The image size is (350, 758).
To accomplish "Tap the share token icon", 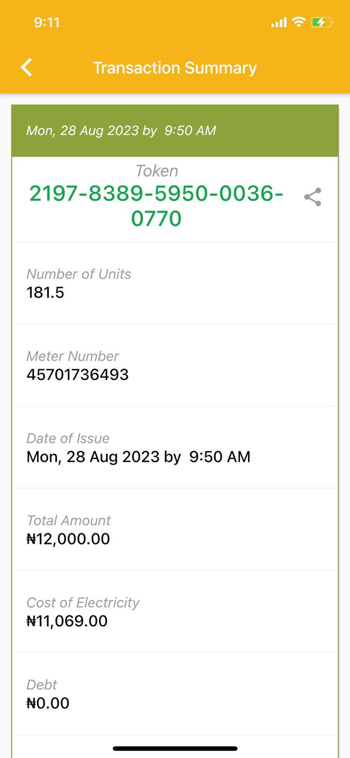I will click(x=313, y=197).
